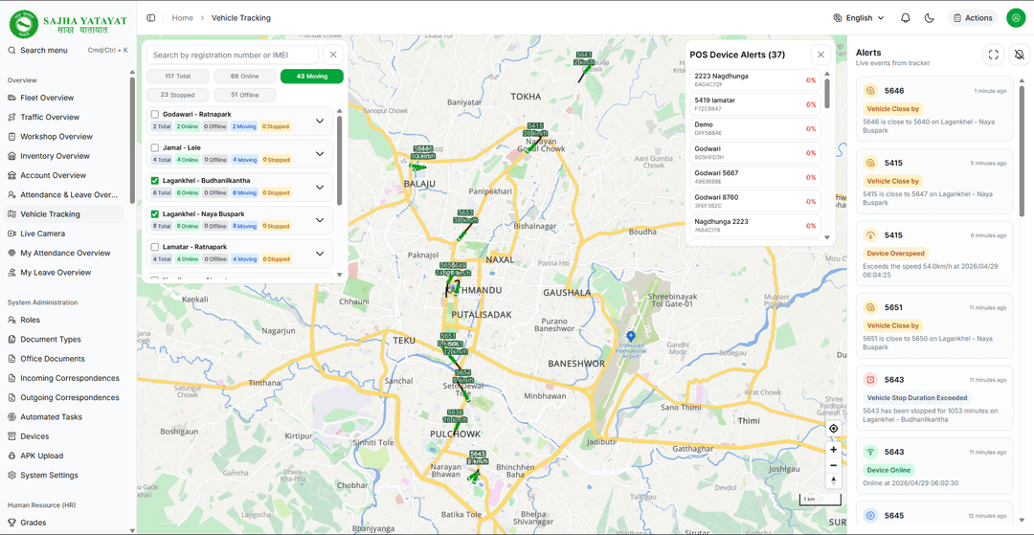The height and width of the screenshot is (535, 1034).
Task: Open Workshop Overview from sidebar
Action: pyautogui.click(x=56, y=137)
